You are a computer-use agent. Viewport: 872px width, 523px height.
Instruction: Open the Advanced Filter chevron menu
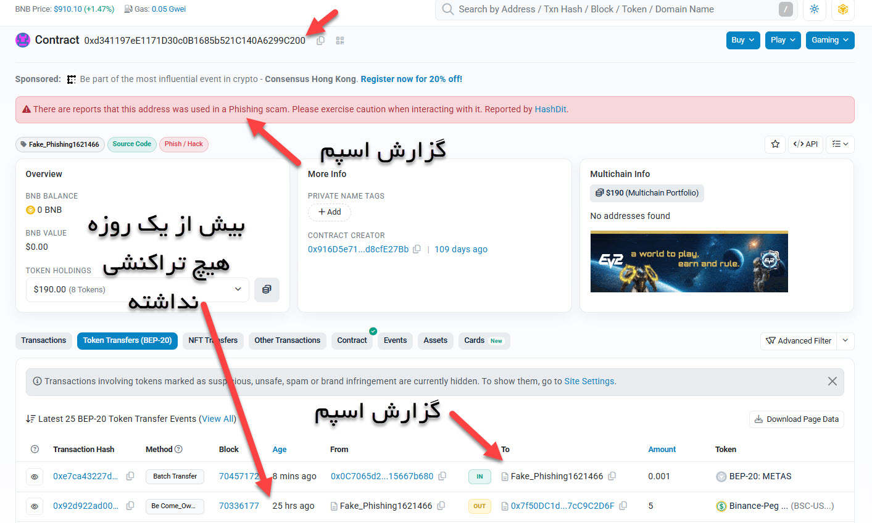click(845, 340)
